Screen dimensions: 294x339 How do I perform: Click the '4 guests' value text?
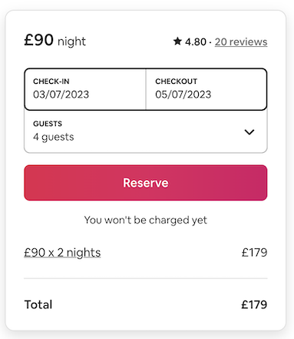click(54, 137)
